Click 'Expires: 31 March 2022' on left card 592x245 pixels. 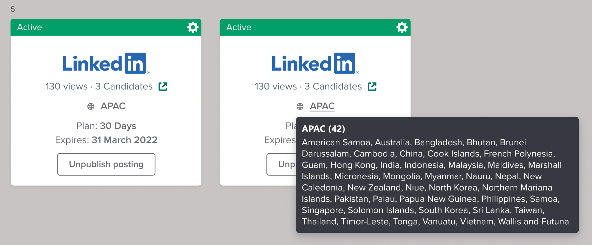tap(106, 140)
